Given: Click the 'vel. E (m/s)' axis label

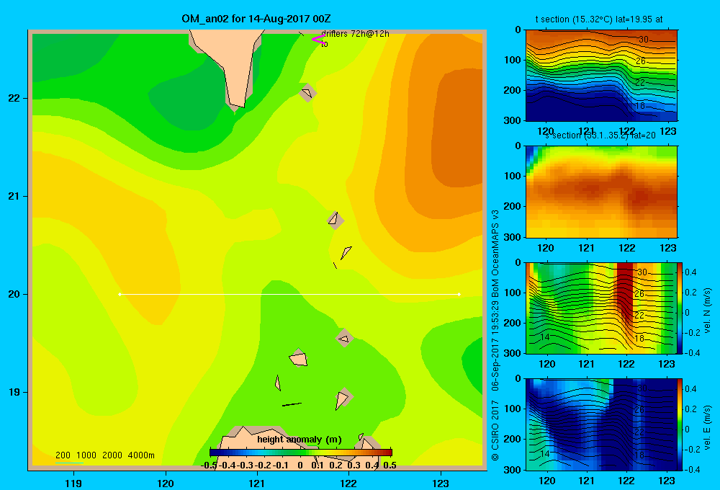Looking at the screenshot, I should pos(707,426).
